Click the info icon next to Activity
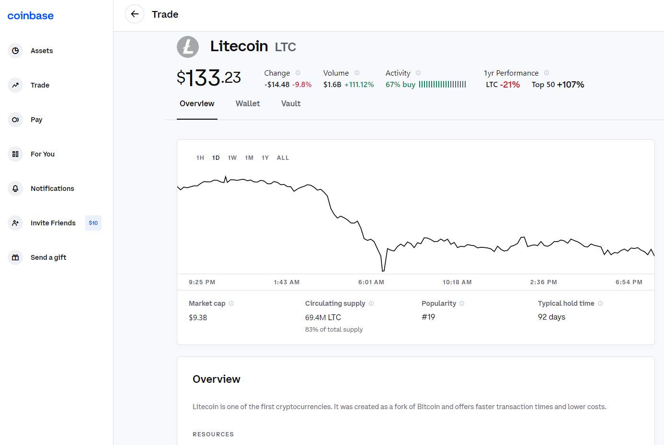664x445 pixels. [418, 73]
